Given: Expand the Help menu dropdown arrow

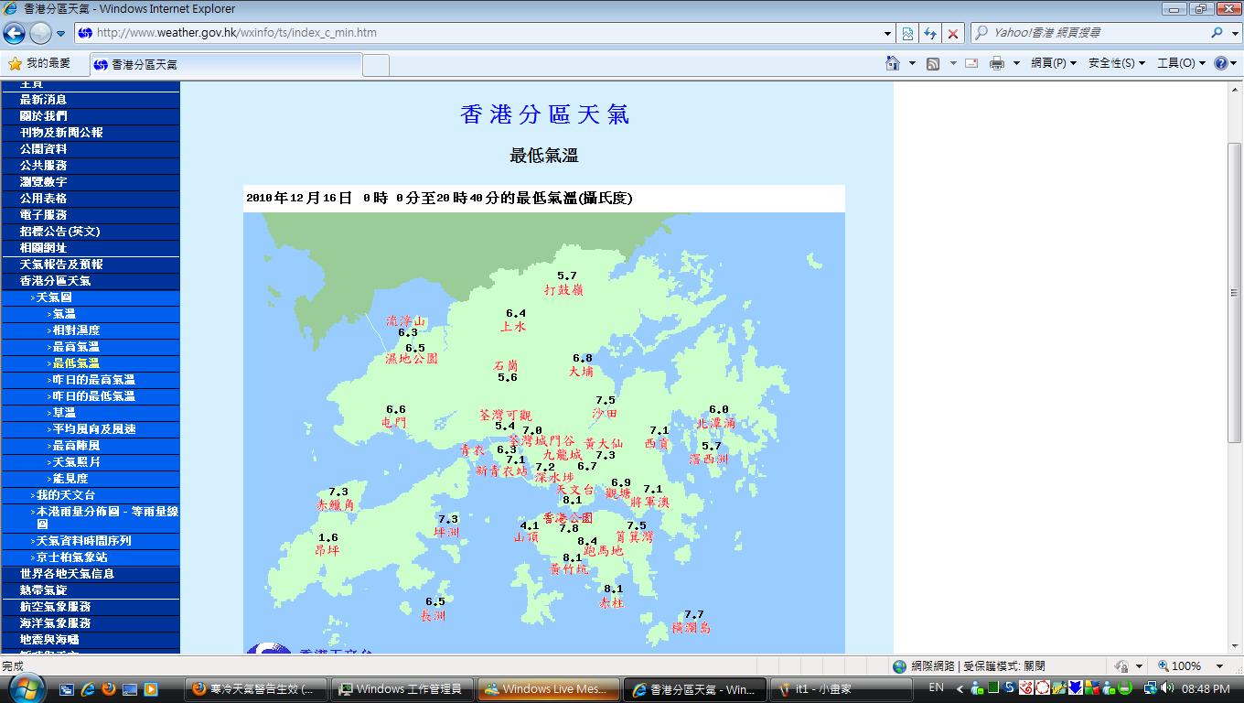Looking at the screenshot, I should [x=1234, y=63].
